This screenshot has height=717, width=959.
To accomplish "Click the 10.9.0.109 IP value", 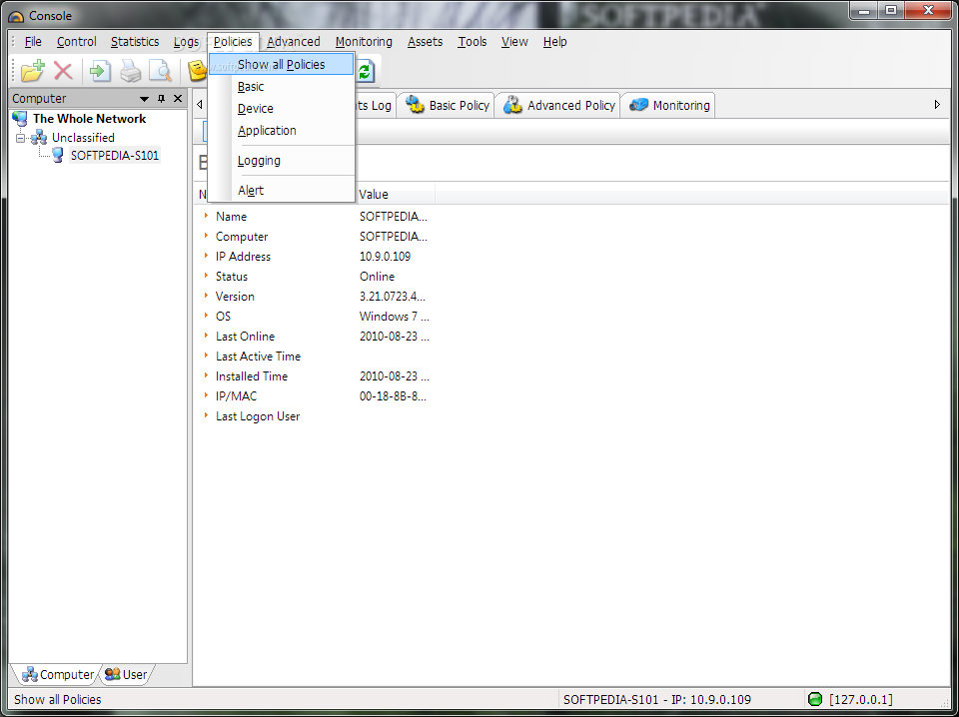I will 385,256.
